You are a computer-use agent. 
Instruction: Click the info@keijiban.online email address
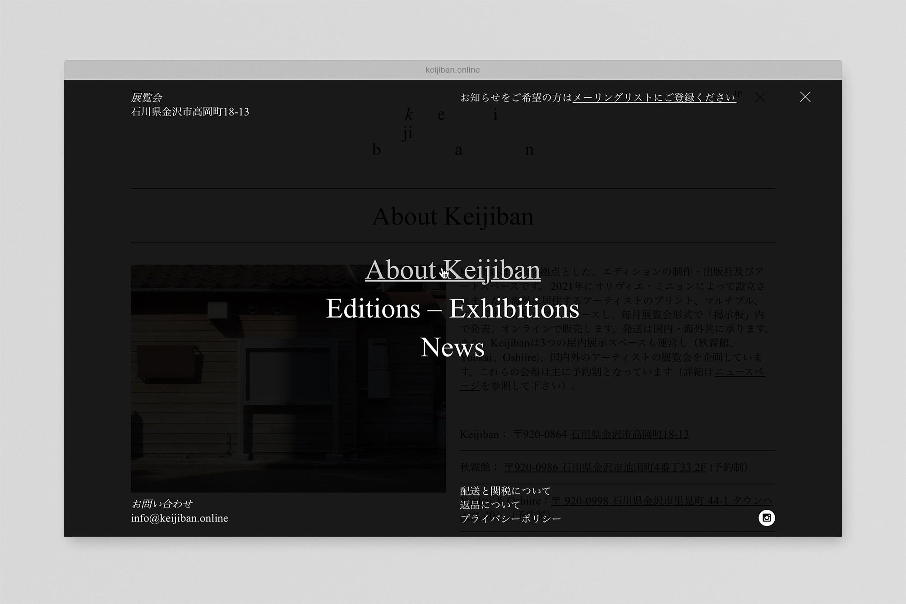(180, 518)
